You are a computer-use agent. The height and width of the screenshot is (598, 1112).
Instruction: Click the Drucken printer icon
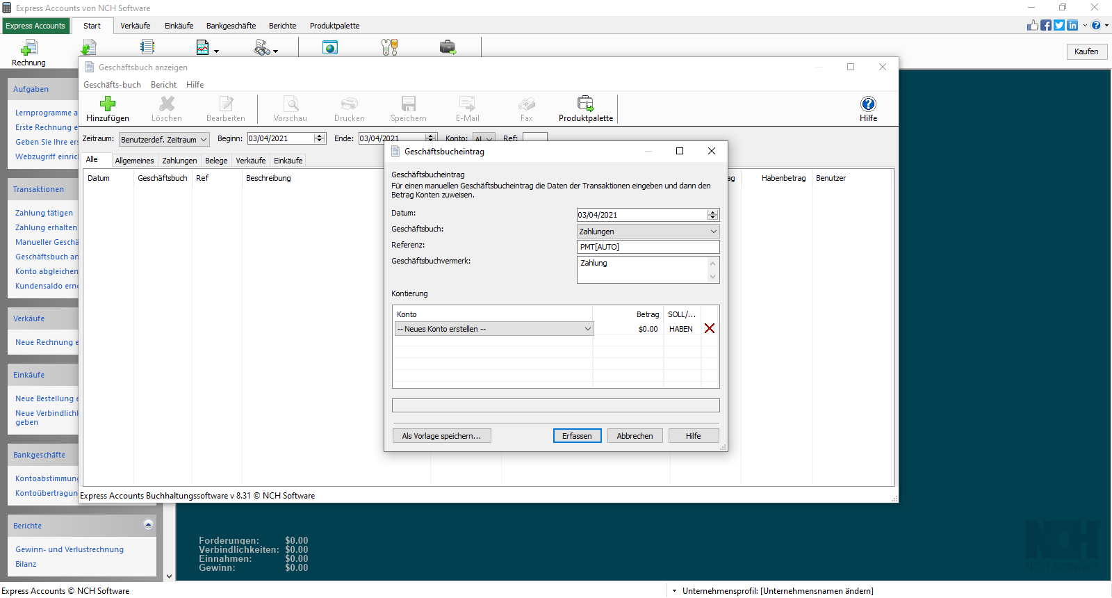(350, 104)
